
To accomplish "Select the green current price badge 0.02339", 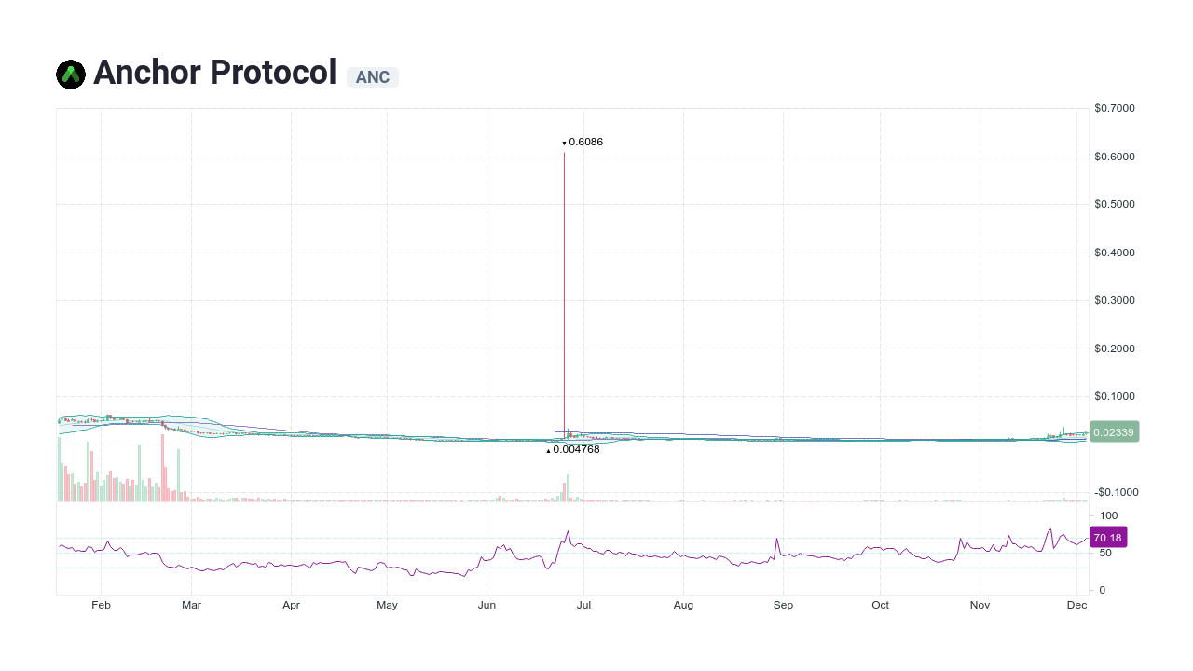I will [1114, 431].
